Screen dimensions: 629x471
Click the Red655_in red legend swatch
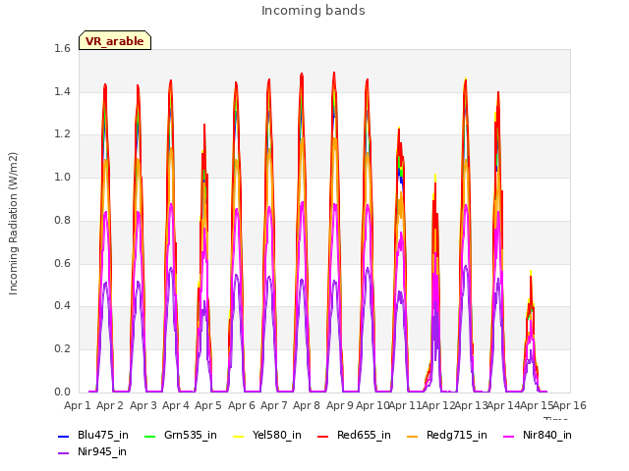pos(323,436)
